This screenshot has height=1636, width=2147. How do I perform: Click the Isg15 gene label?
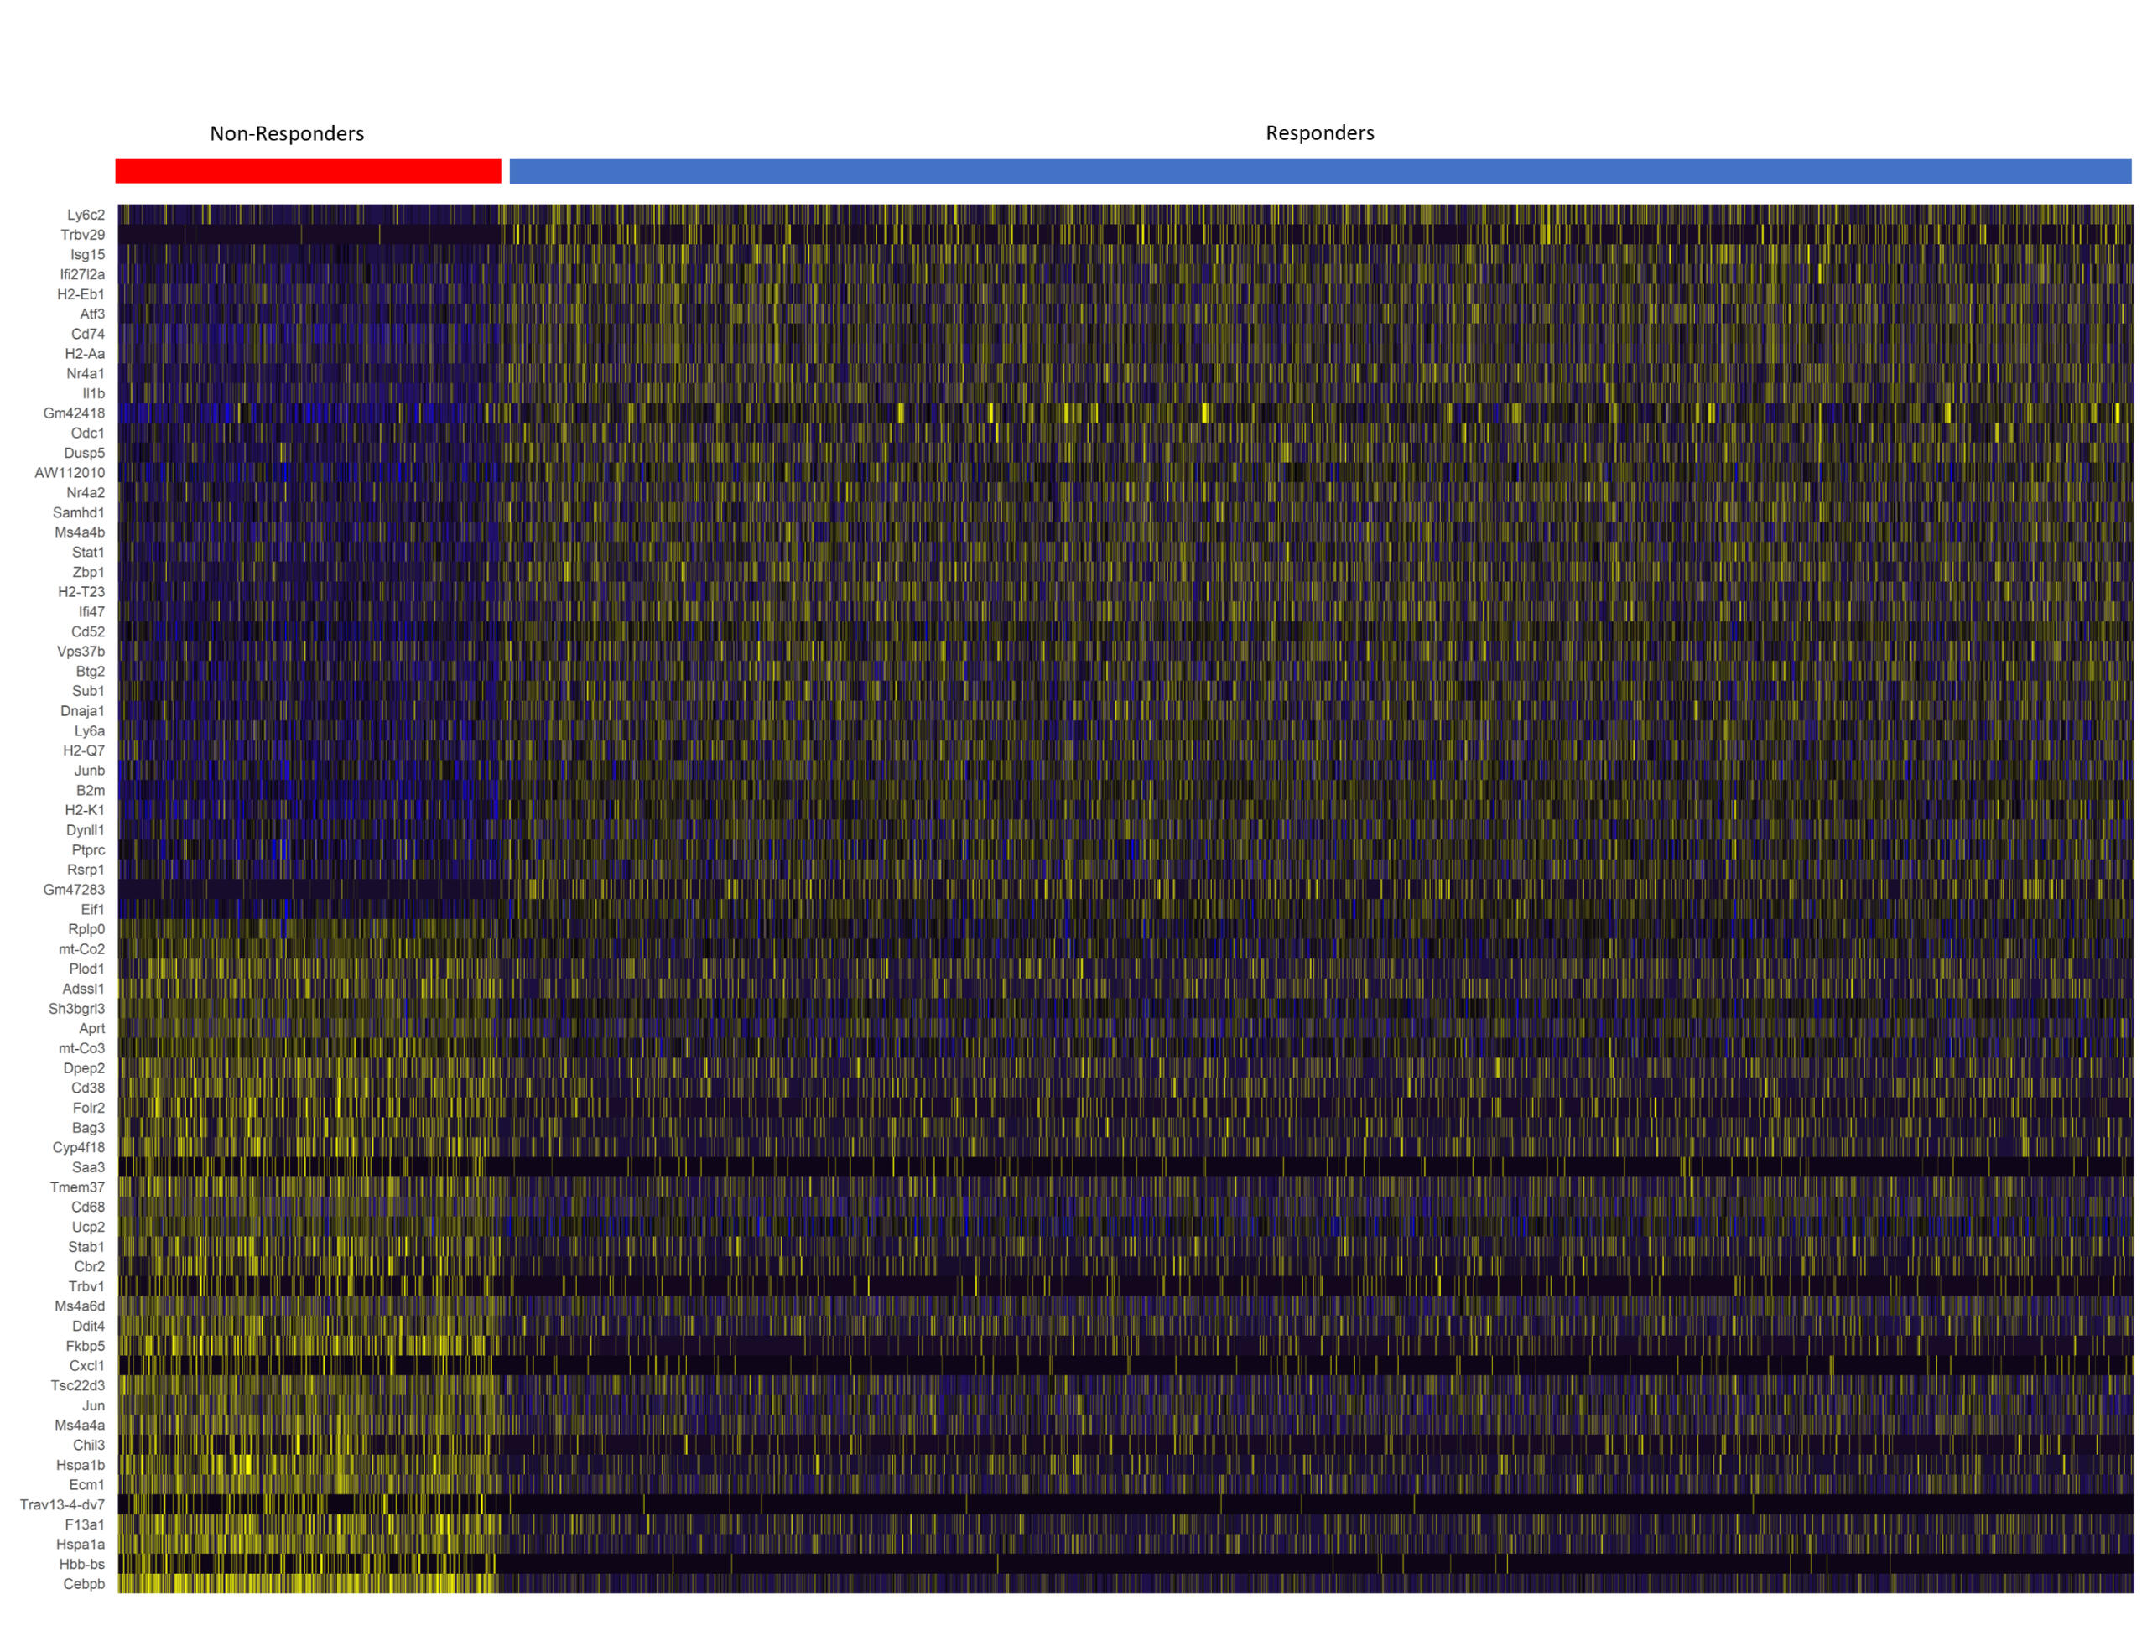click(x=87, y=254)
